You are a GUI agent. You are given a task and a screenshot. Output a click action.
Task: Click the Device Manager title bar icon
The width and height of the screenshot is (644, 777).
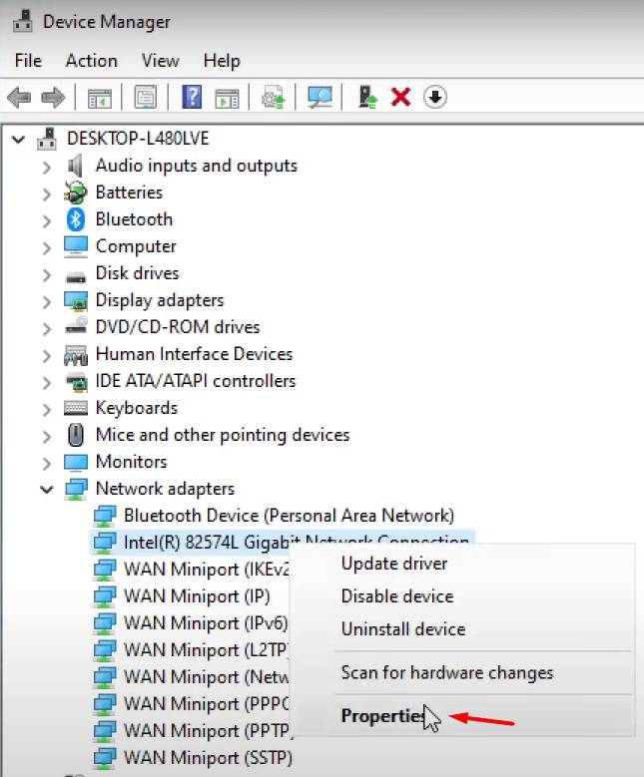click(22, 22)
